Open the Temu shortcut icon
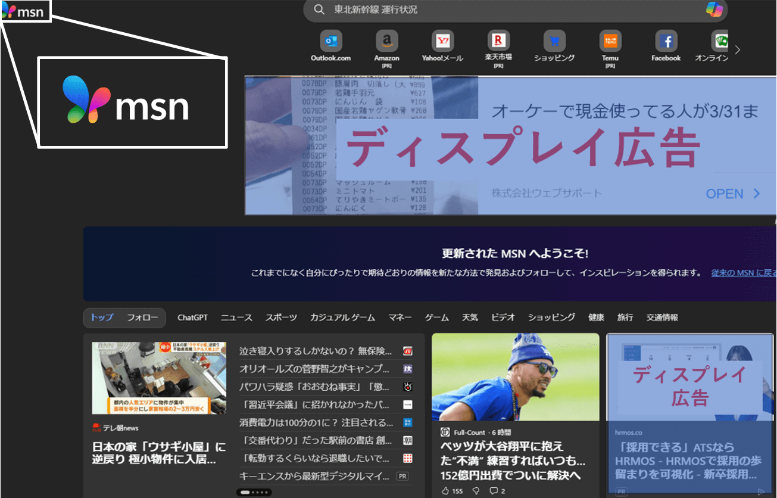The height and width of the screenshot is (498, 777). point(610,41)
